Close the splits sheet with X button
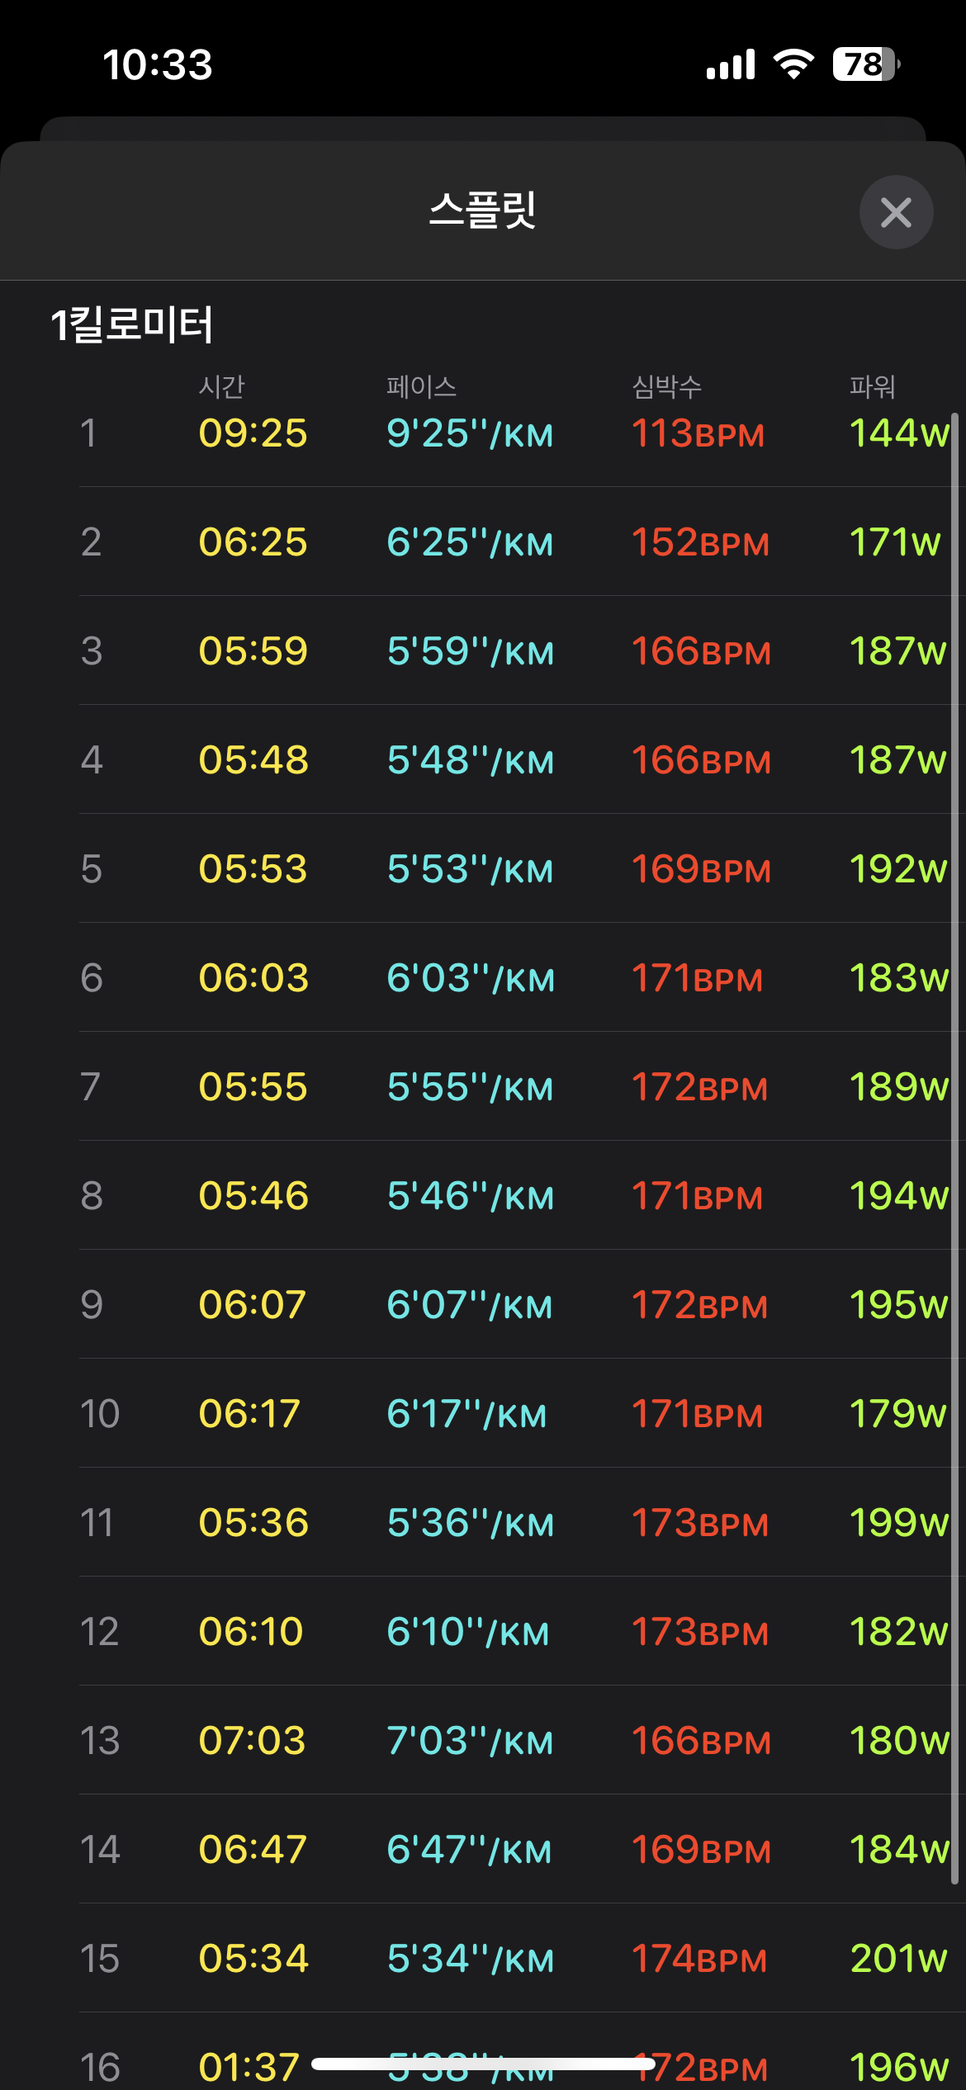The width and height of the screenshot is (966, 2090). tap(896, 212)
